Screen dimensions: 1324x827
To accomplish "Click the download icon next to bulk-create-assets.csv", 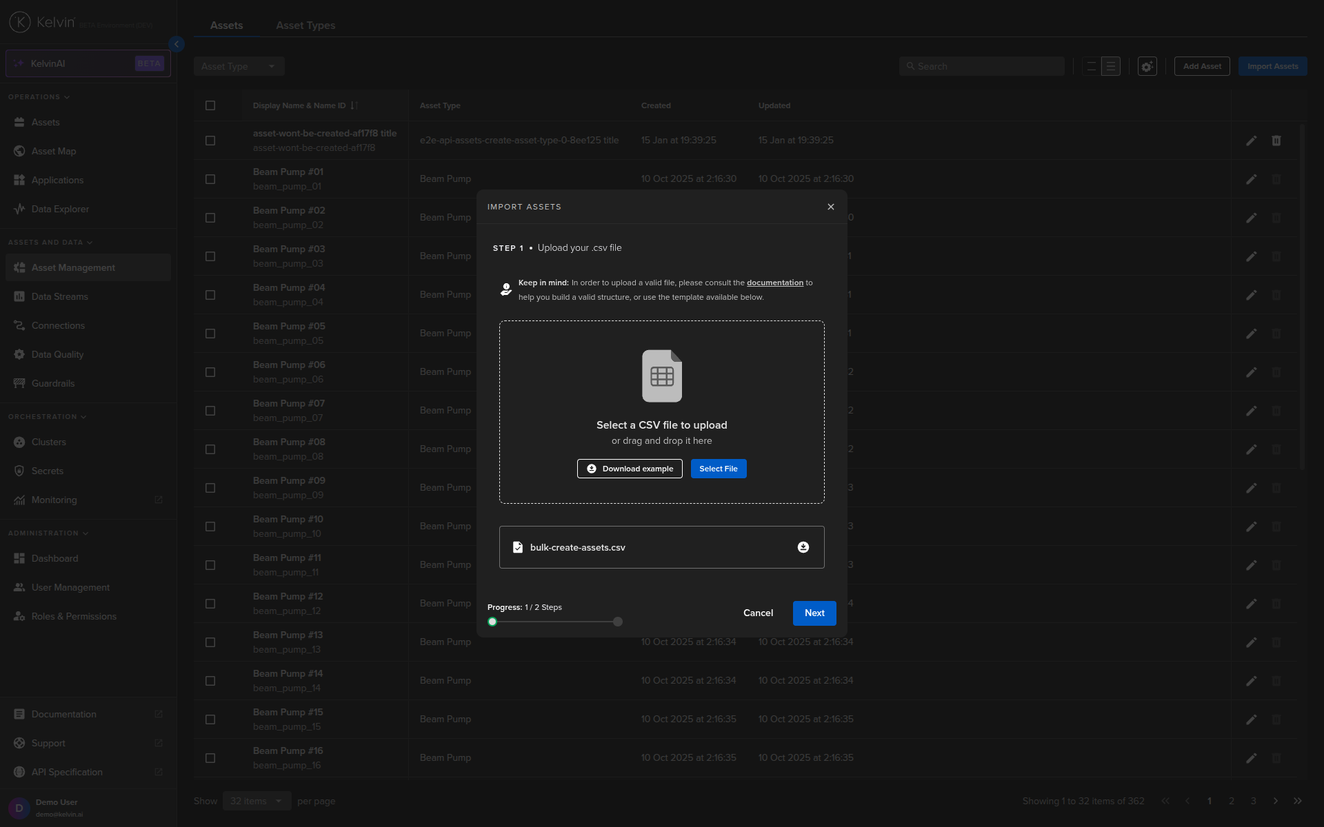I will 803,547.
